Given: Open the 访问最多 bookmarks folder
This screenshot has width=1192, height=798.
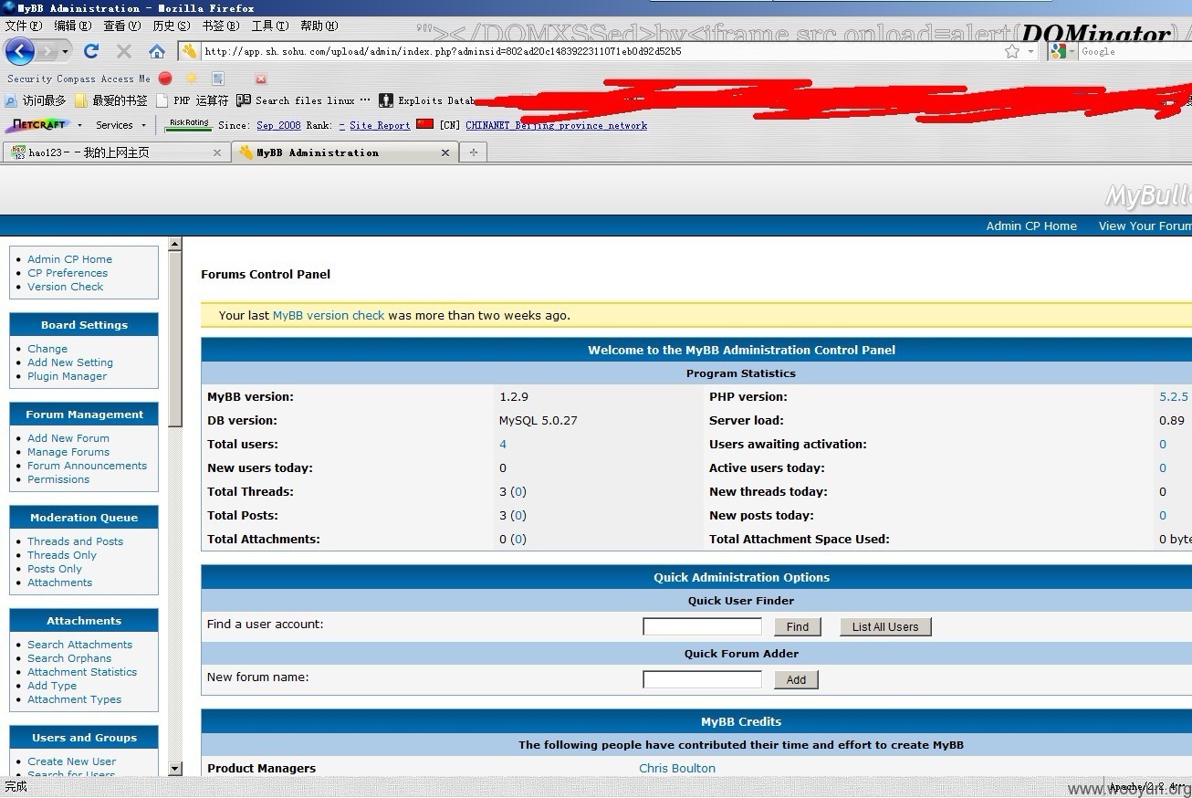Looking at the screenshot, I should (36, 100).
